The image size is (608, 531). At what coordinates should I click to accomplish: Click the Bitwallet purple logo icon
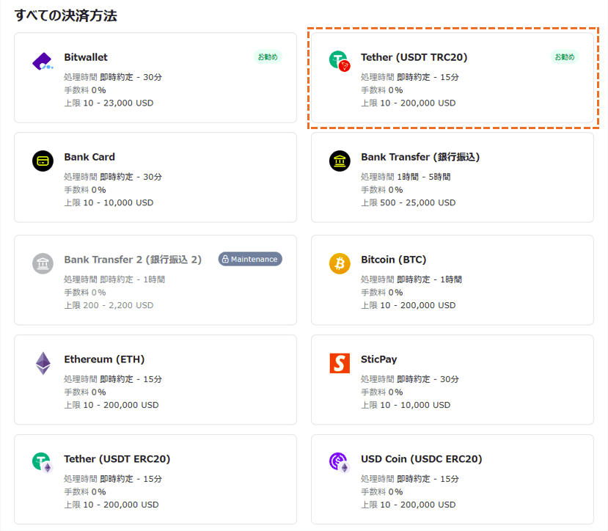pos(43,62)
